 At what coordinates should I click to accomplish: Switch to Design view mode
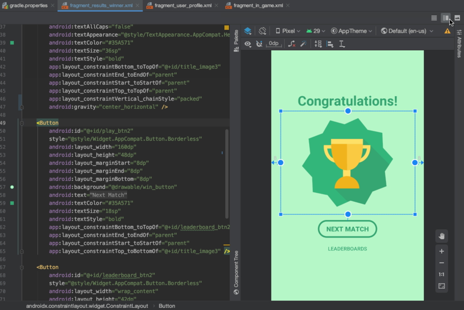458,18
